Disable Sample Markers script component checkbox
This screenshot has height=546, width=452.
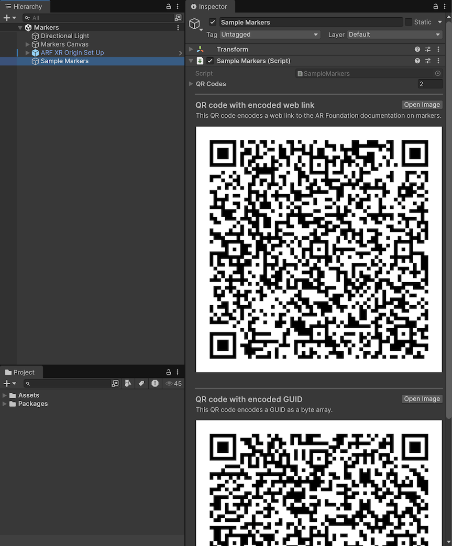pos(210,61)
